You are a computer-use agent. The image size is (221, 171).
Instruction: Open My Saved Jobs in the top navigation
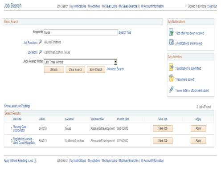click(x=109, y=6)
